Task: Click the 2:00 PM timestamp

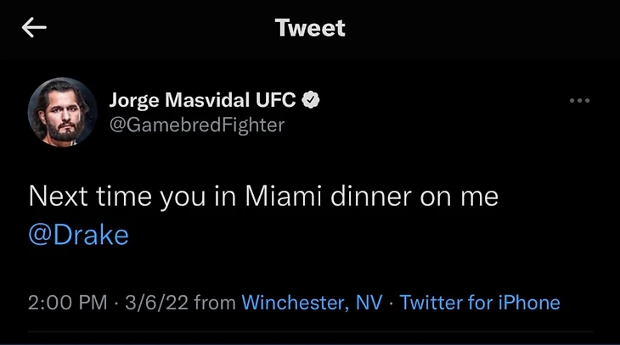Action: tap(68, 303)
